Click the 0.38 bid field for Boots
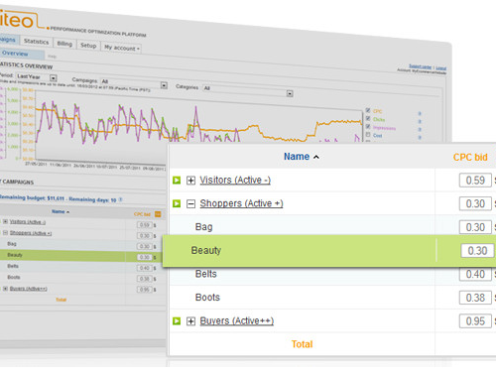496x375 pixels. point(475,298)
